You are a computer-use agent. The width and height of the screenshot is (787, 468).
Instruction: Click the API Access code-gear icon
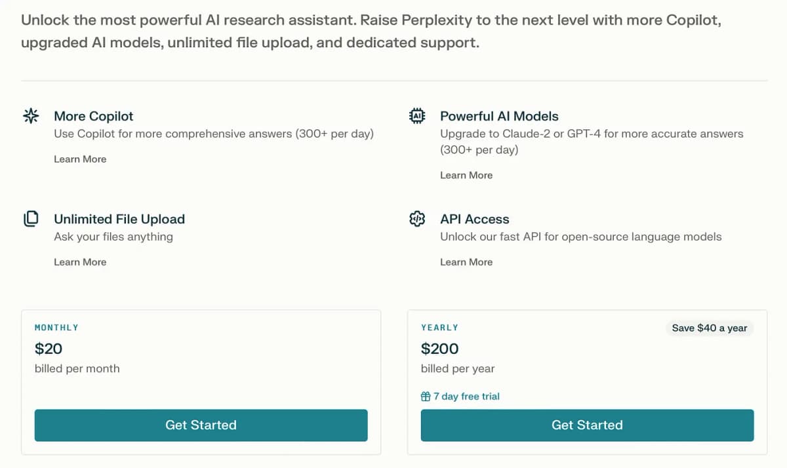click(417, 219)
